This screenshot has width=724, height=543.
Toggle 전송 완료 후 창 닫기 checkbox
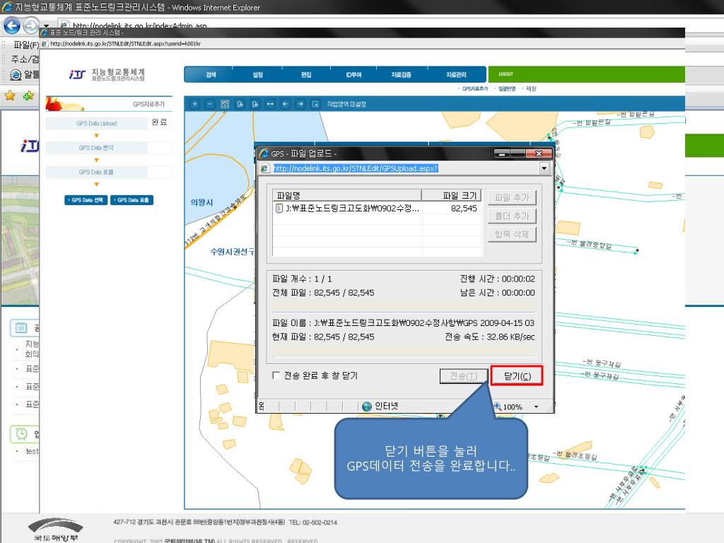(276, 375)
